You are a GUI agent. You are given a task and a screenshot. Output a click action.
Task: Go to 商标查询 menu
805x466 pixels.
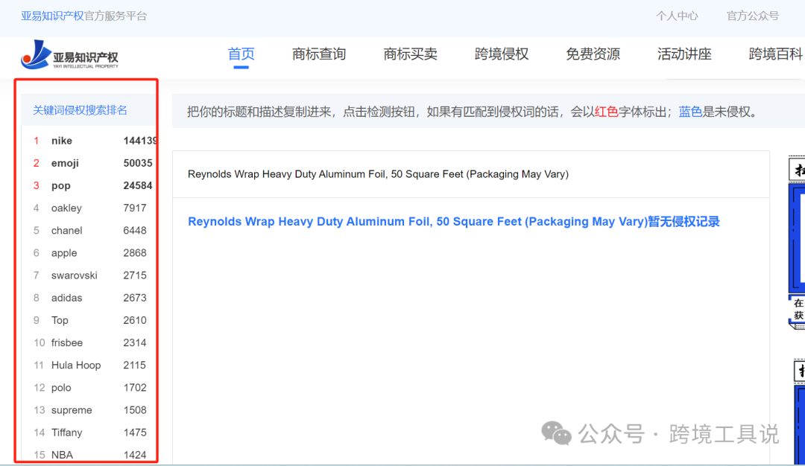[319, 54]
